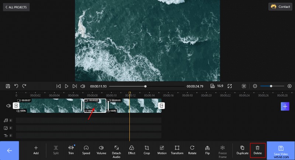Screen dimensions: 295x160
Task: Go back to ALL PROJECTS
Action: coord(16,7)
